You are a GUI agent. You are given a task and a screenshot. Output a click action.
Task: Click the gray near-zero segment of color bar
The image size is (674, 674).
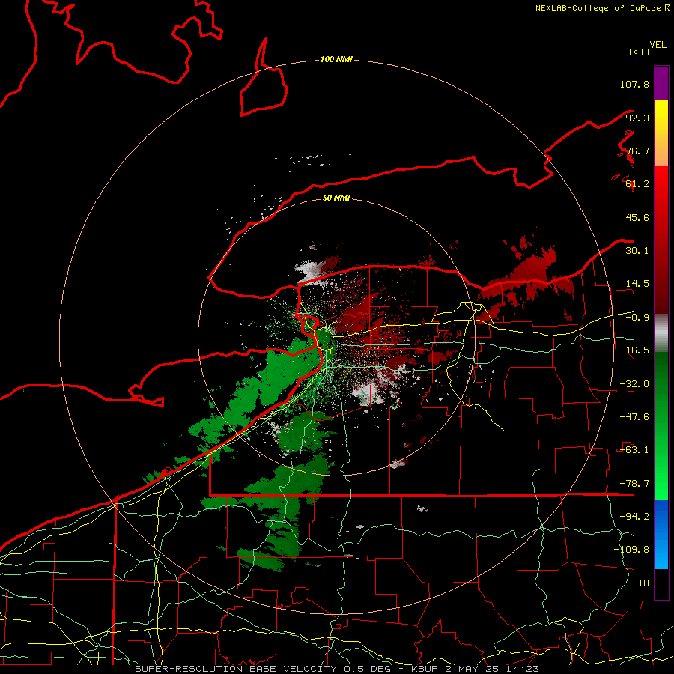coord(661,333)
